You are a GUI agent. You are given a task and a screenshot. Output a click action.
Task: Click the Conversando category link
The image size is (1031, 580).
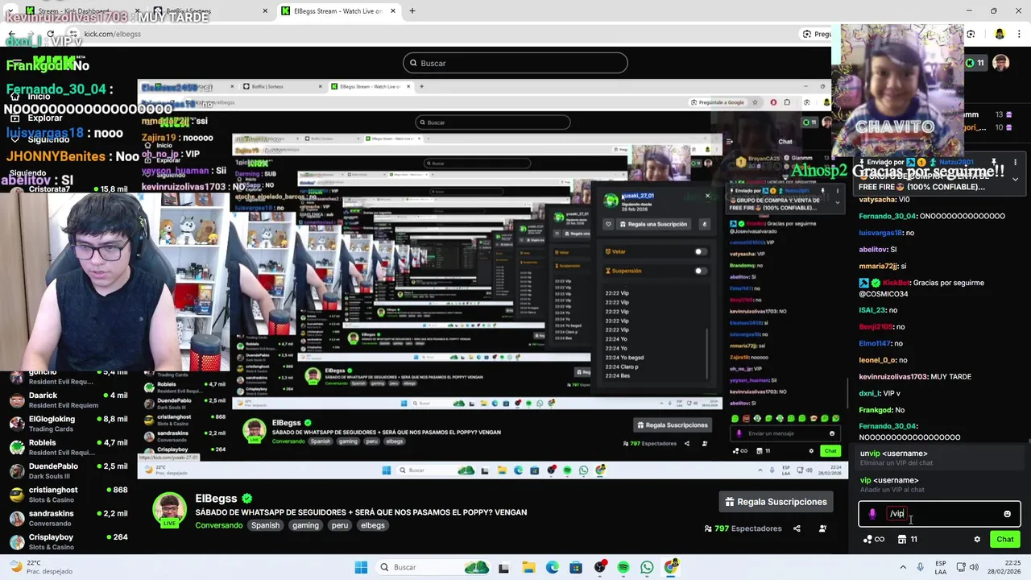coord(218,525)
